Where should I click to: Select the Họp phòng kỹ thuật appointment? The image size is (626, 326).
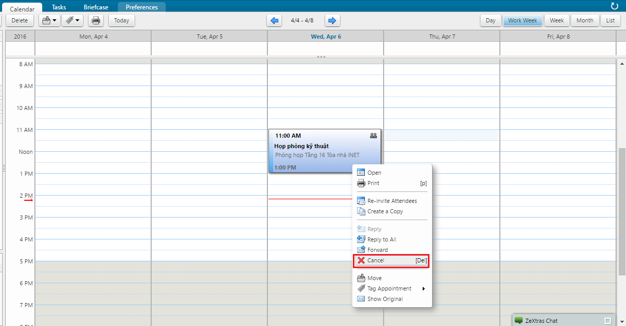[x=325, y=151]
